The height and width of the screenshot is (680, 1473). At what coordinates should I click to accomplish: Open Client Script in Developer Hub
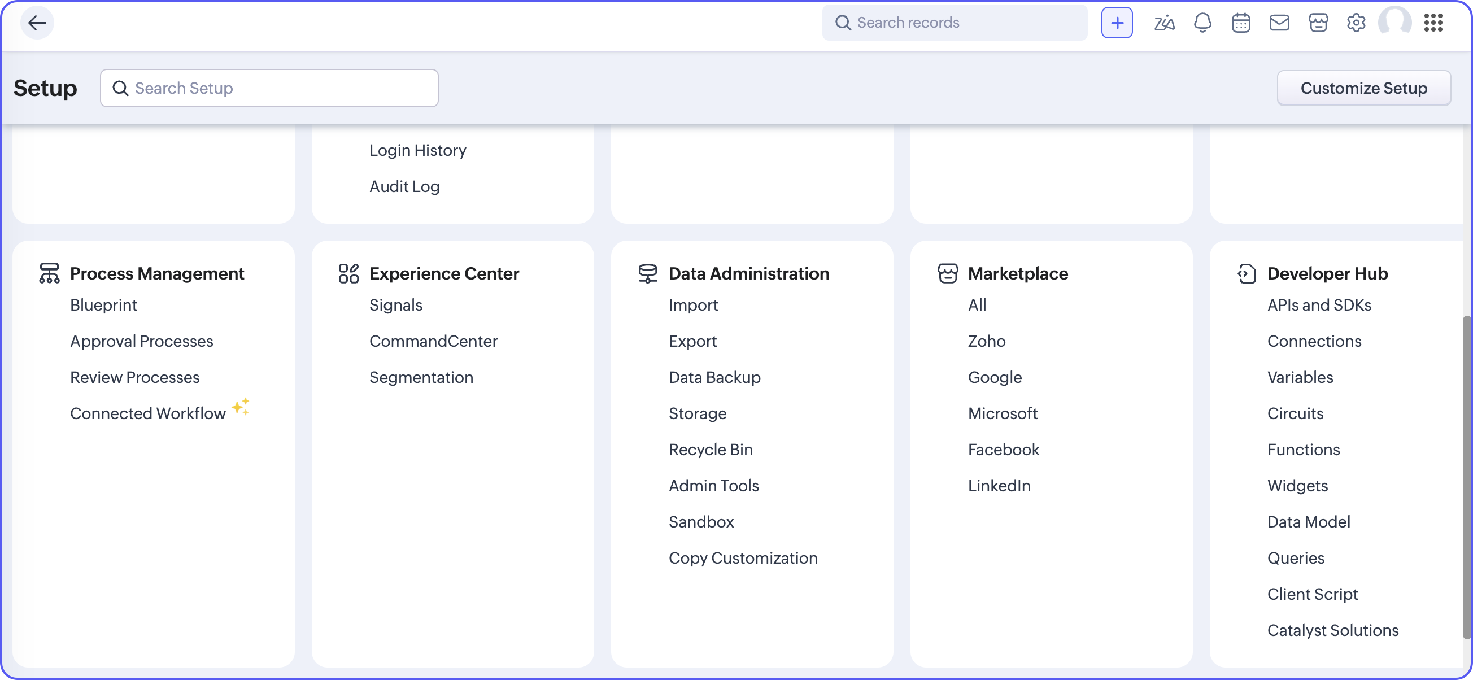click(1313, 594)
